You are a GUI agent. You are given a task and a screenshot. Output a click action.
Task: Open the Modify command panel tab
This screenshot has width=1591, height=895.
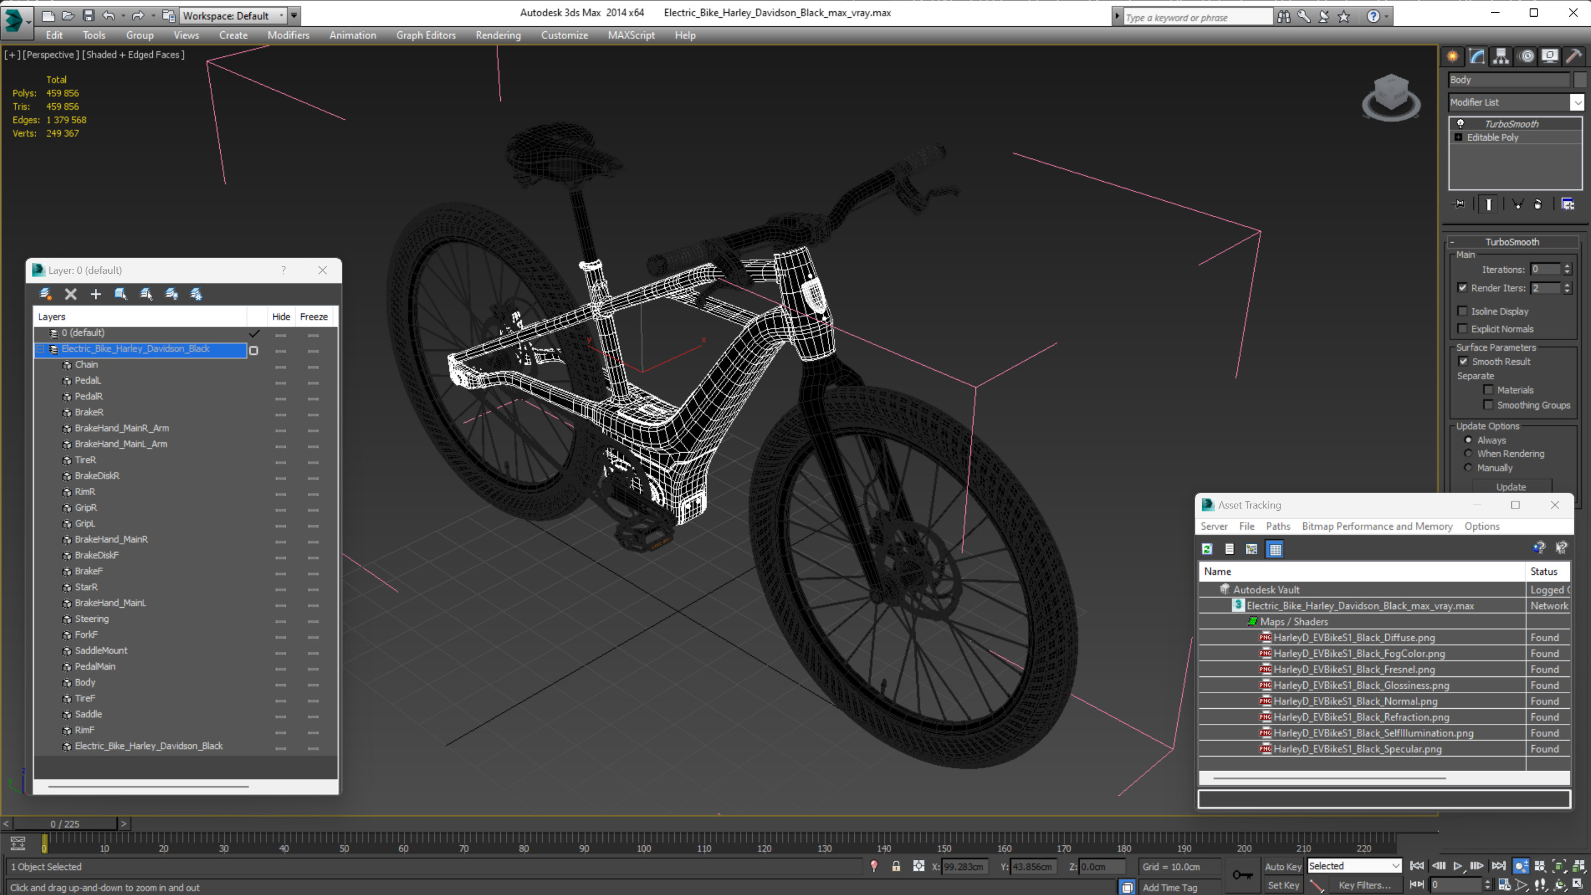[1477, 56]
